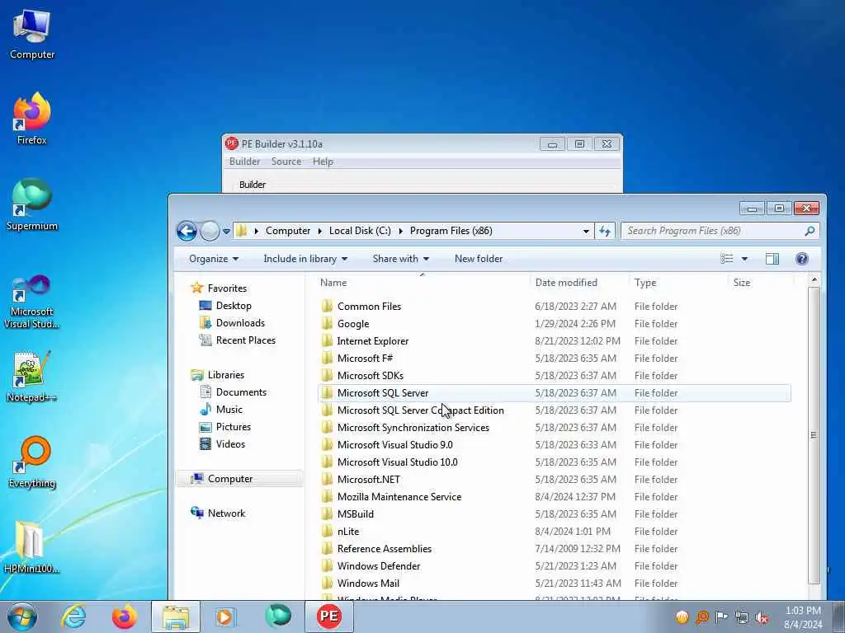845x633 pixels.
Task: Open Supermium desktop shortcut
Action: [32, 204]
